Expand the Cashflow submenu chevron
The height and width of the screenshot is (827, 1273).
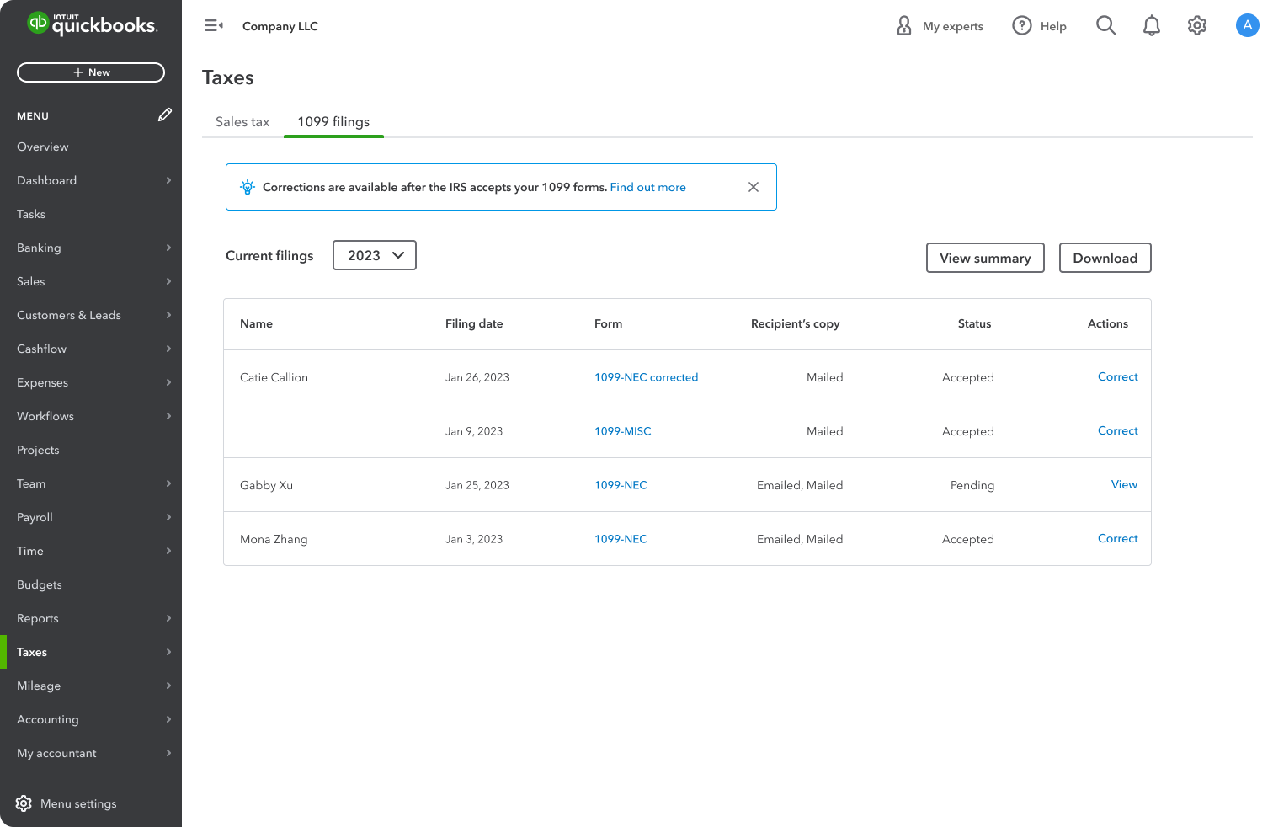(168, 349)
